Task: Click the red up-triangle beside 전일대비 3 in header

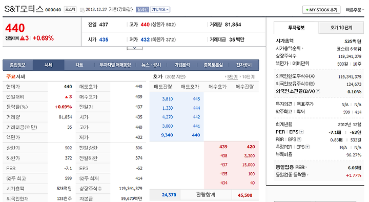Action: (23, 38)
